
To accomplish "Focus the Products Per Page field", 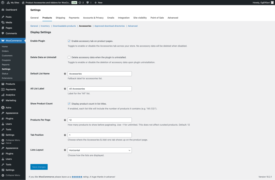I will [x=100, y=120].
